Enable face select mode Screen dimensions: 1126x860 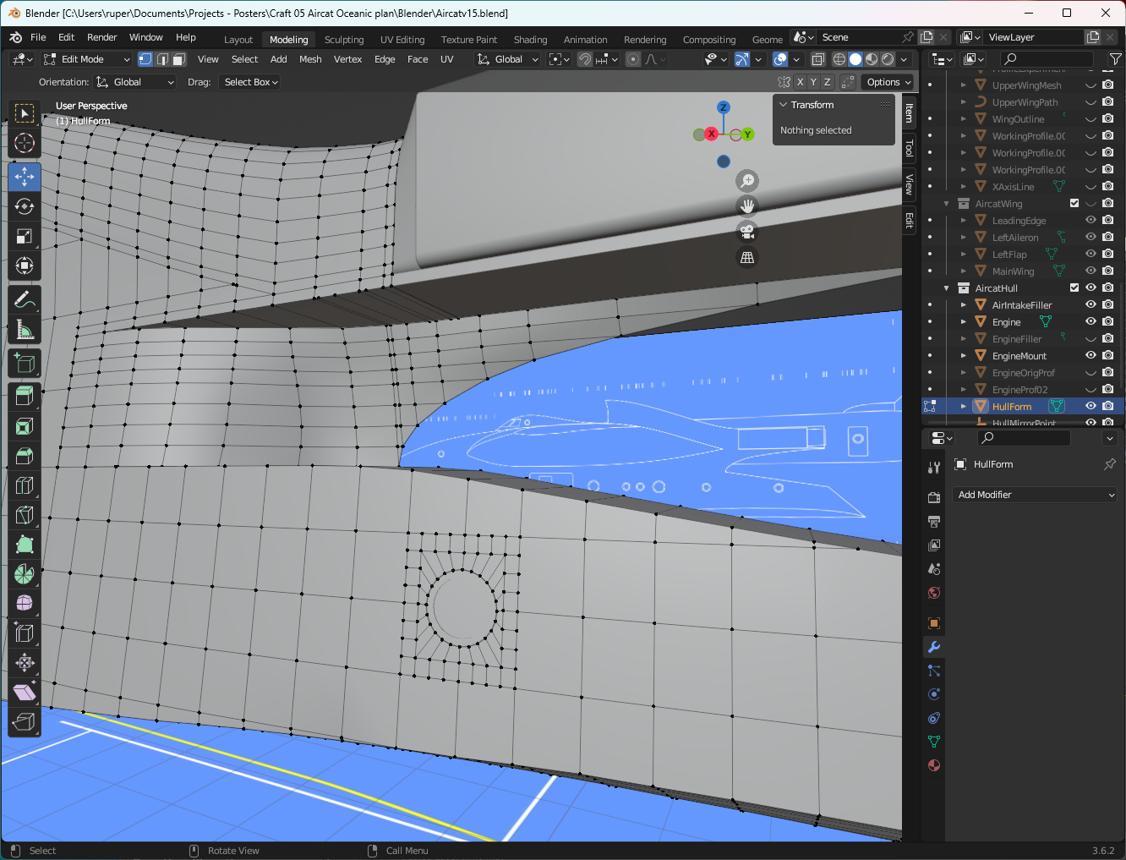click(x=179, y=59)
